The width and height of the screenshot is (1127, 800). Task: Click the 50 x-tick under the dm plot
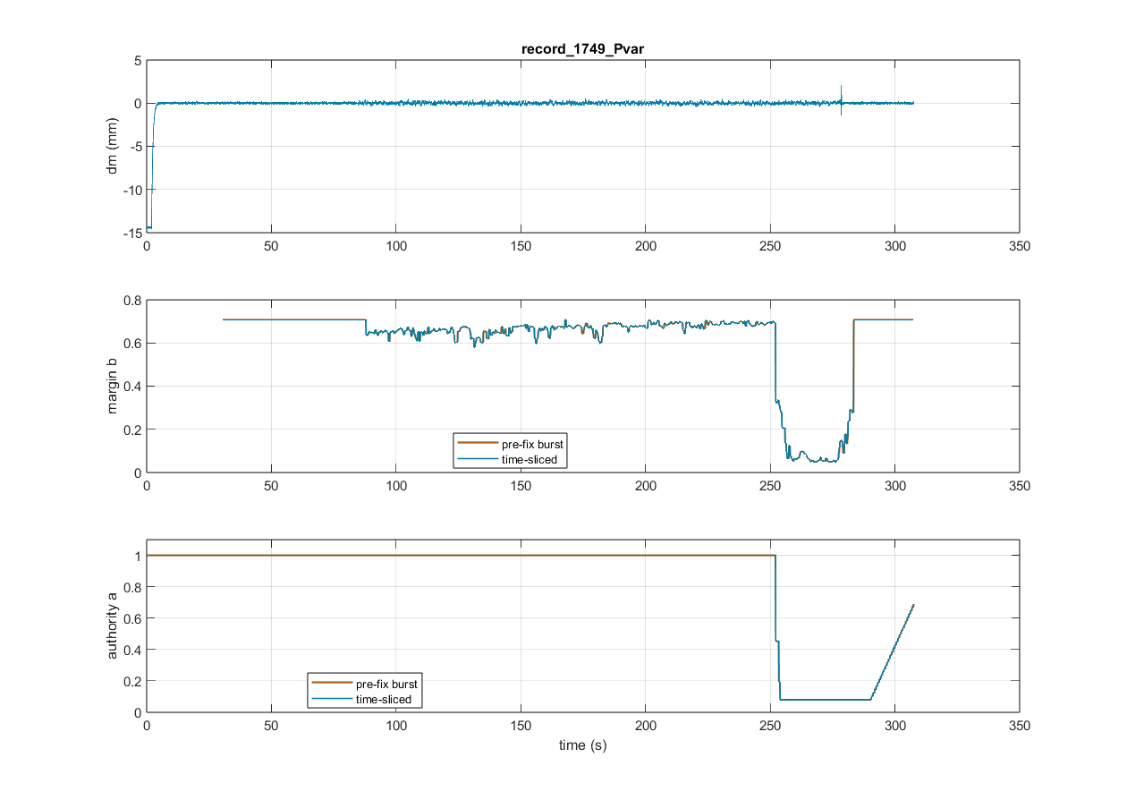(272, 246)
